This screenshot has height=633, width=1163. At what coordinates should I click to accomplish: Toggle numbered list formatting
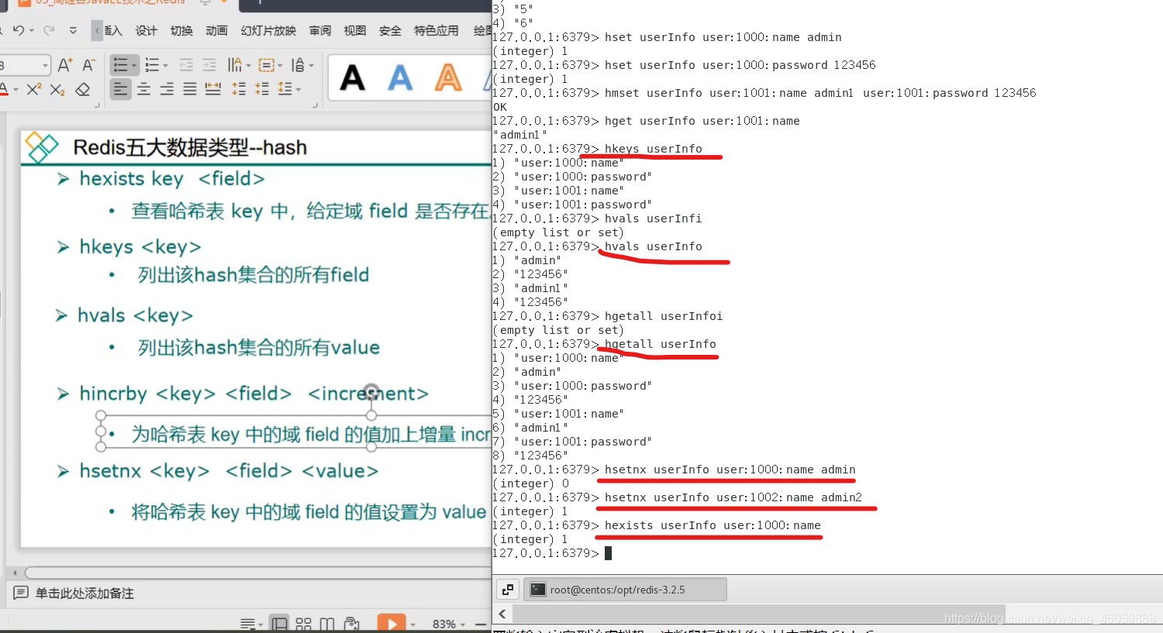pyautogui.click(x=152, y=65)
